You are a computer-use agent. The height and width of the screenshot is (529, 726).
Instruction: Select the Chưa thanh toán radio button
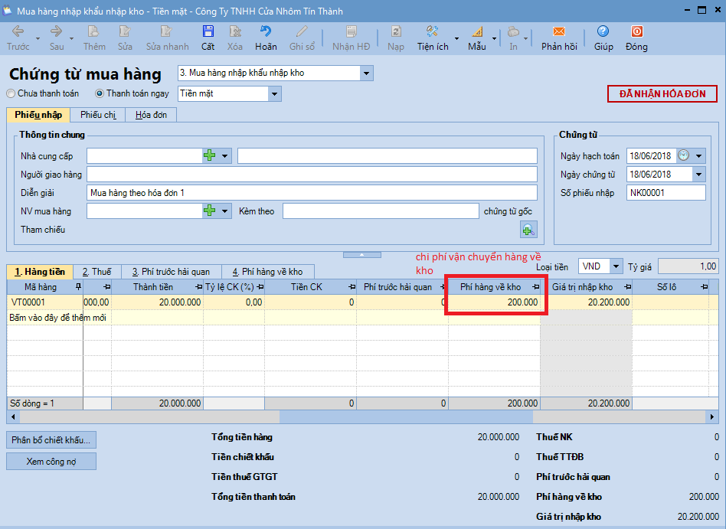pyautogui.click(x=11, y=93)
